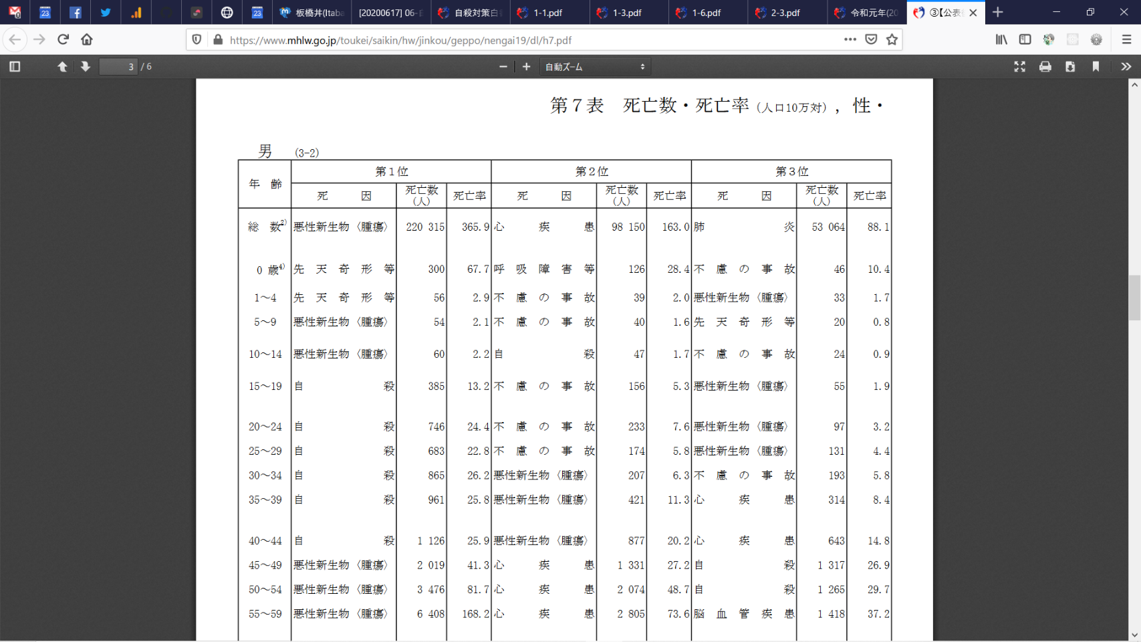Zoom in with the plus button
This screenshot has width=1141, height=642.
526,67
